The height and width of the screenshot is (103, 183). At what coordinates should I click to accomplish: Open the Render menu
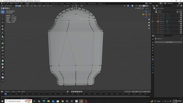(11, 3)
